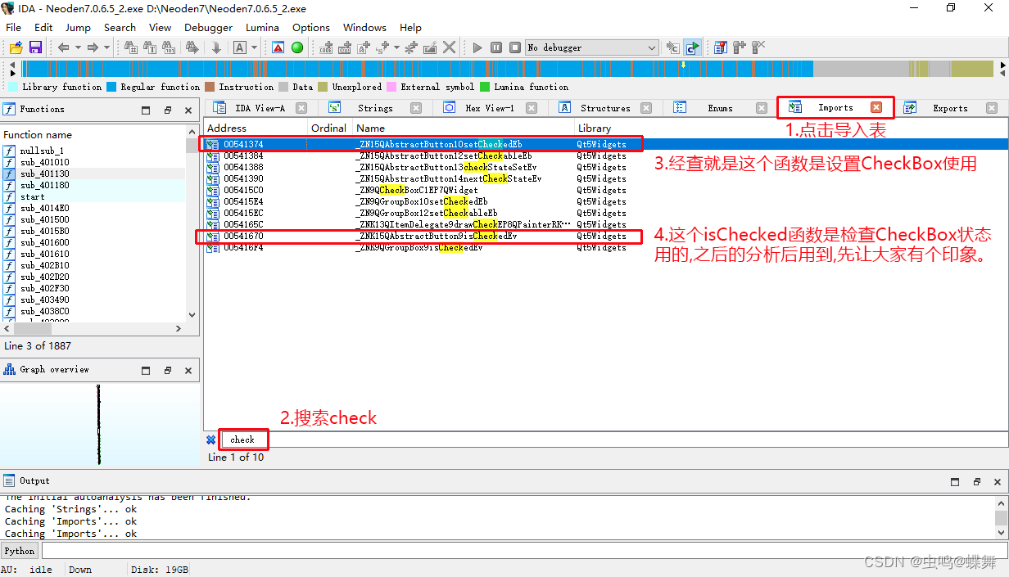Sort imports by Ordinal column header
Image resolution: width=1009 pixels, height=577 pixels.
(329, 128)
